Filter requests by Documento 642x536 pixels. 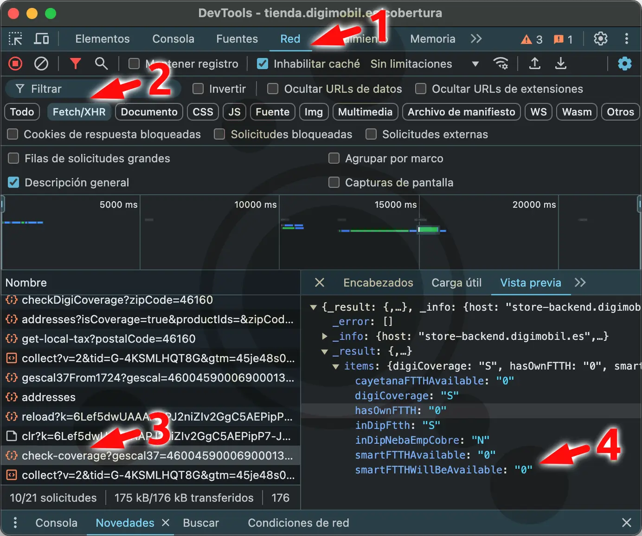pos(149,112)
